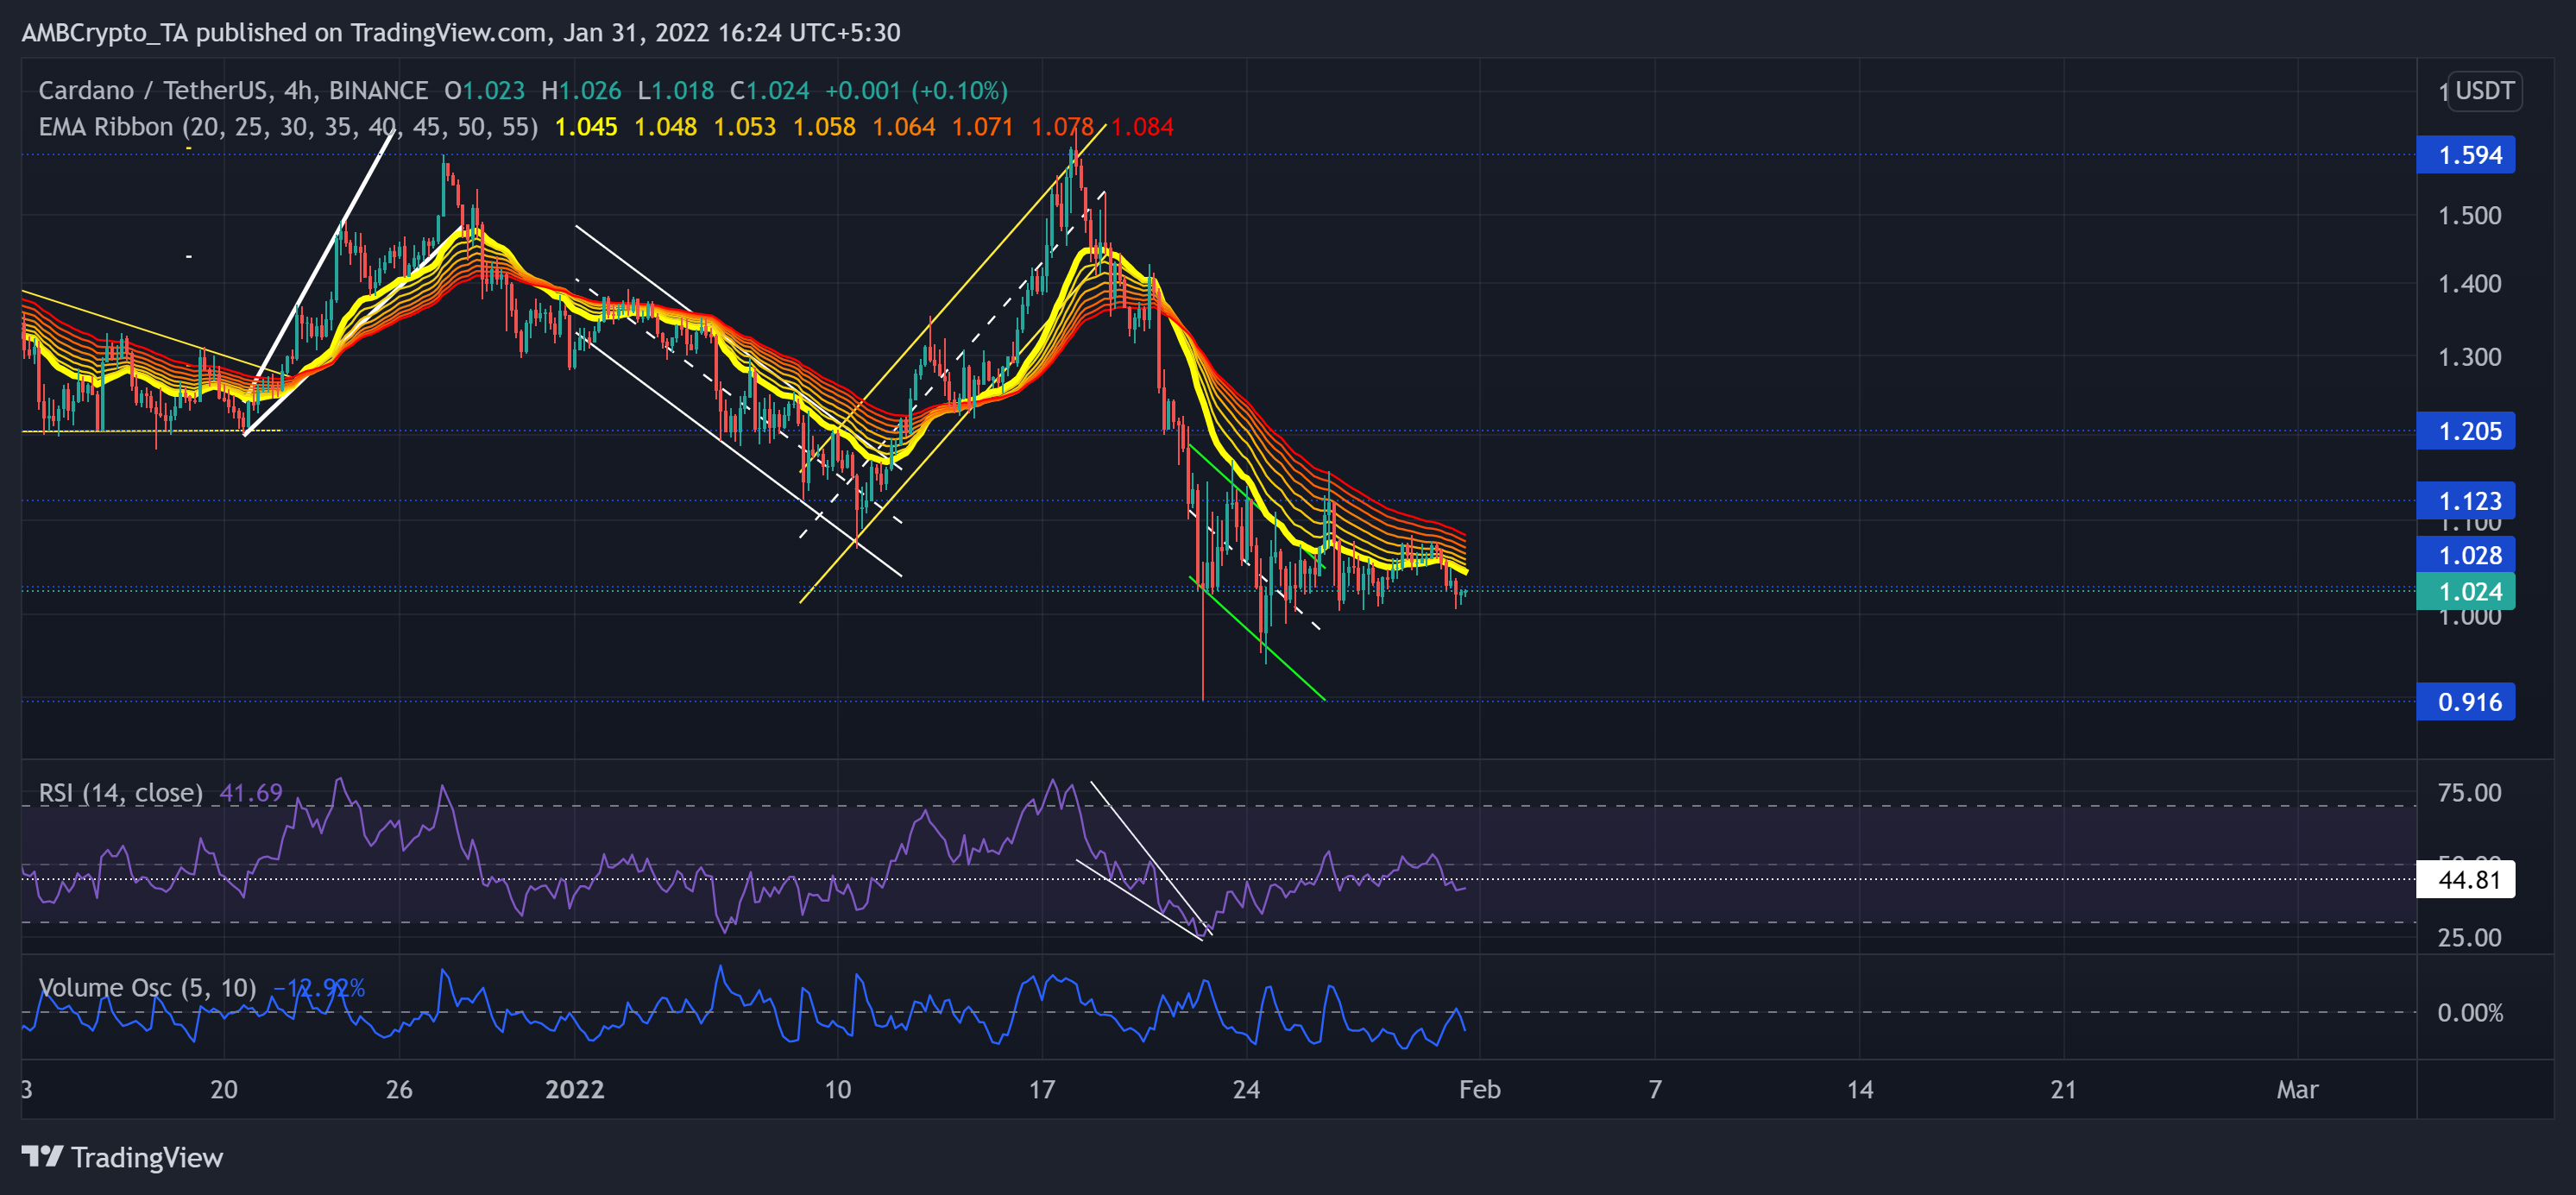Click the EMA value 1.045
The width and height of the screenshot is (2576, 1195).
tap(586, 127)
